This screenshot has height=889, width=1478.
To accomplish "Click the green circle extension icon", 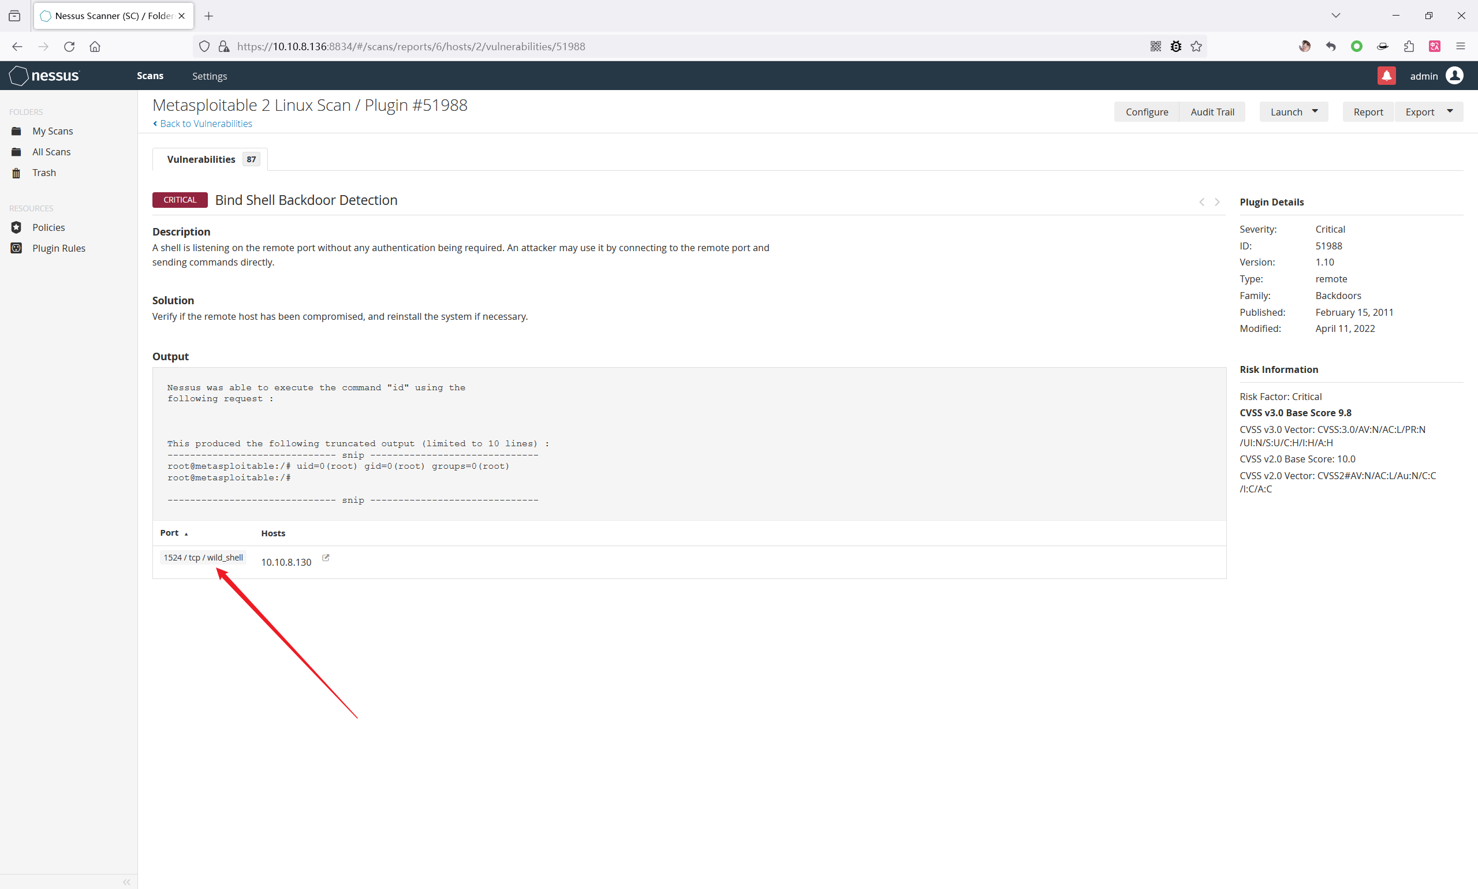I will (1357, 46).
